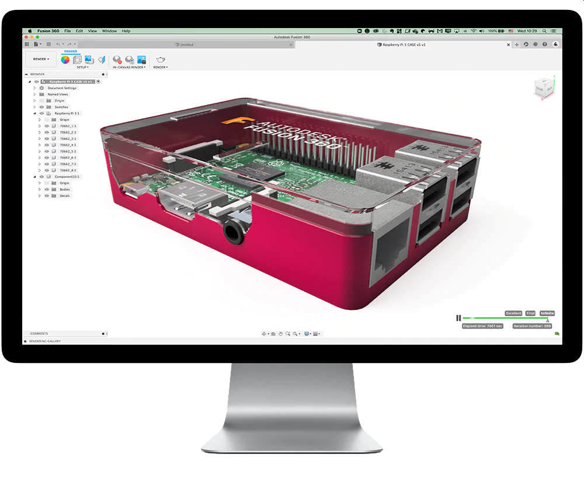Expand the Named Views folder
The width and height of the screenshot is (584, 482).
click(34, 95)
